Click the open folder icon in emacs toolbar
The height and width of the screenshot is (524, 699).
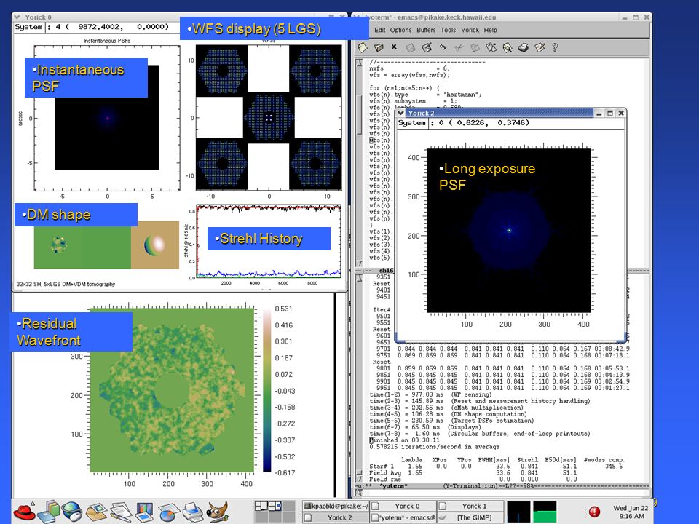(379, 47)
